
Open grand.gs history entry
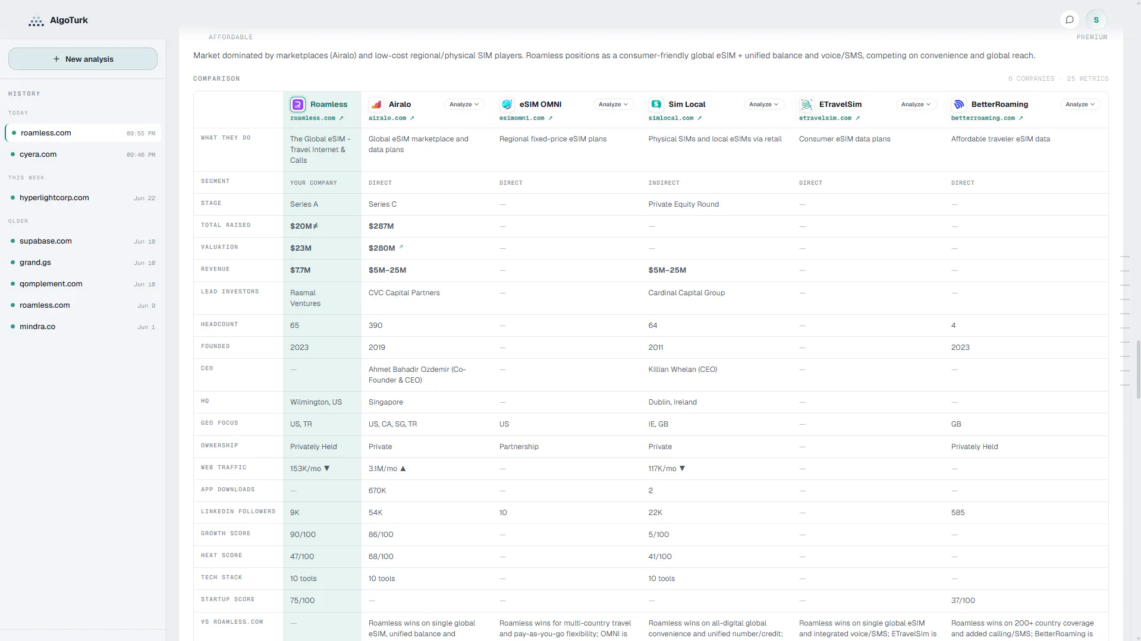coord(83,263)
